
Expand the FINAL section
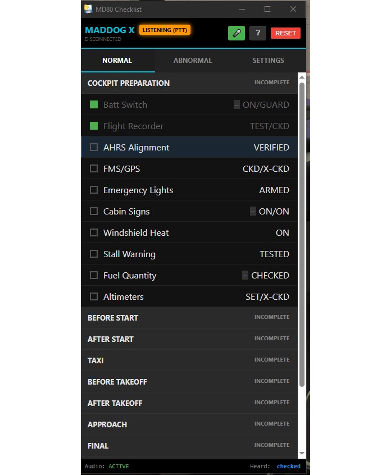click(x=189, y=446)
